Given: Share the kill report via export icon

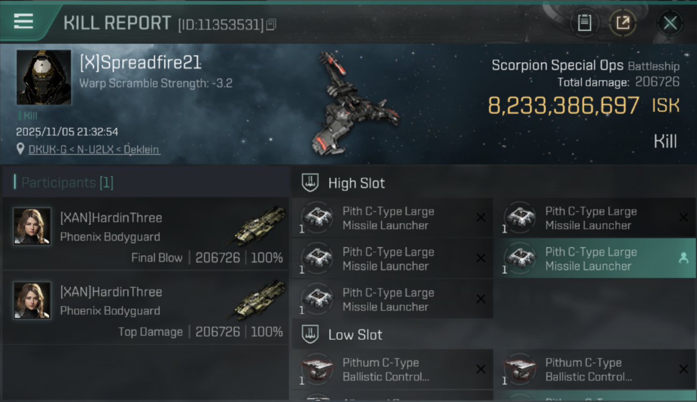Looking at the screenshot, I should (622, 23).
